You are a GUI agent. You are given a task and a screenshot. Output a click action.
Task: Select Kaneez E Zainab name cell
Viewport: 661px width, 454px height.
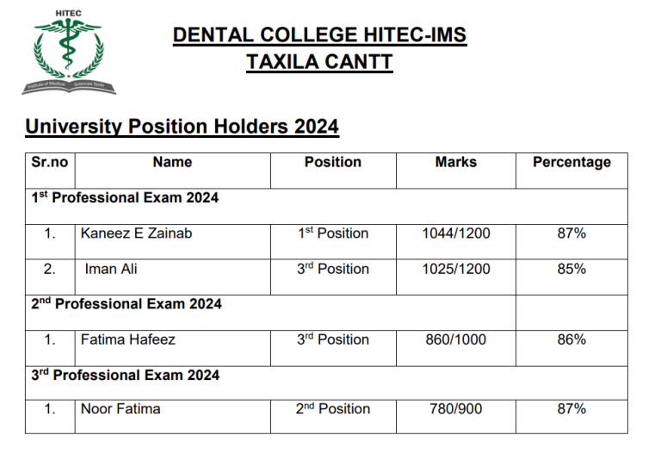(173, 242)
